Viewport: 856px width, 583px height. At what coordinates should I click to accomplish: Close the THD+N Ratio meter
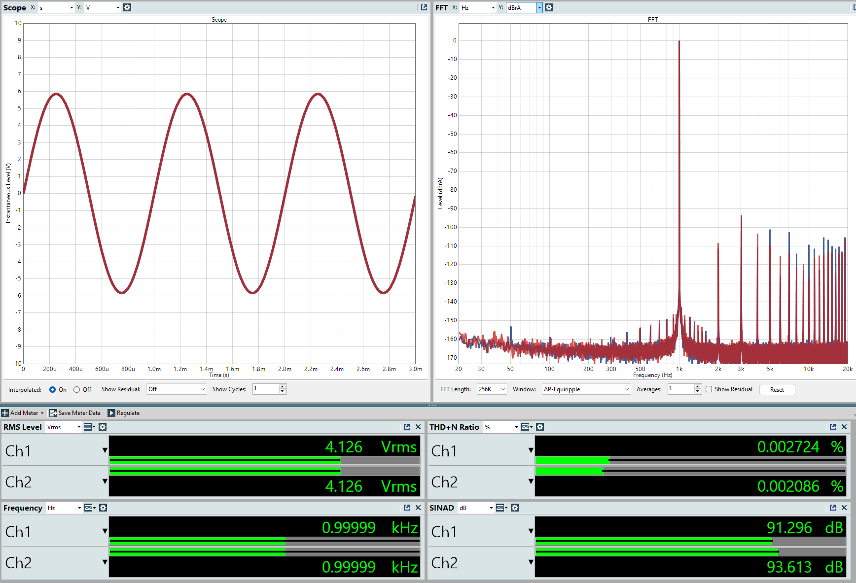point(844,427)
